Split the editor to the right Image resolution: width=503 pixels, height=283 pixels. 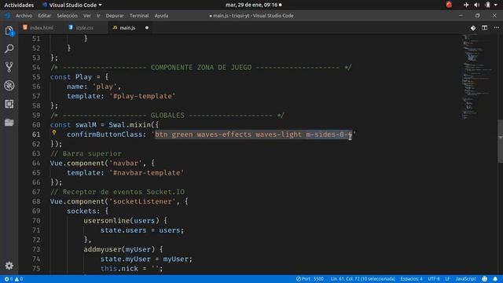pos(485,28)
